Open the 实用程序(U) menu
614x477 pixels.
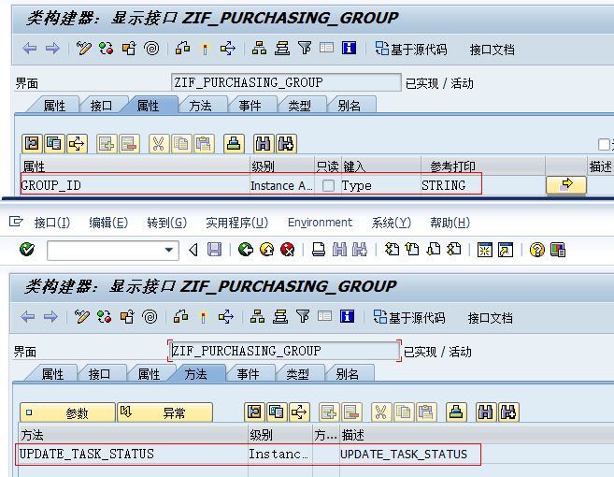tap(236, 223)
